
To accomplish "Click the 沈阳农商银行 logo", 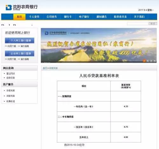I will (x=22, y=7).
